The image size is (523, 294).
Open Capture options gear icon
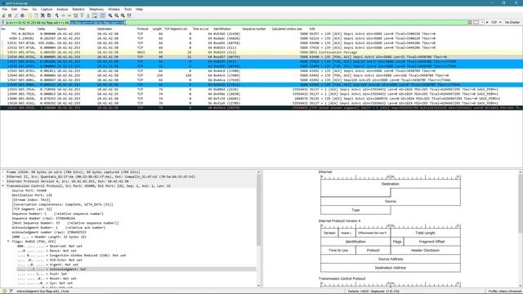22,16
